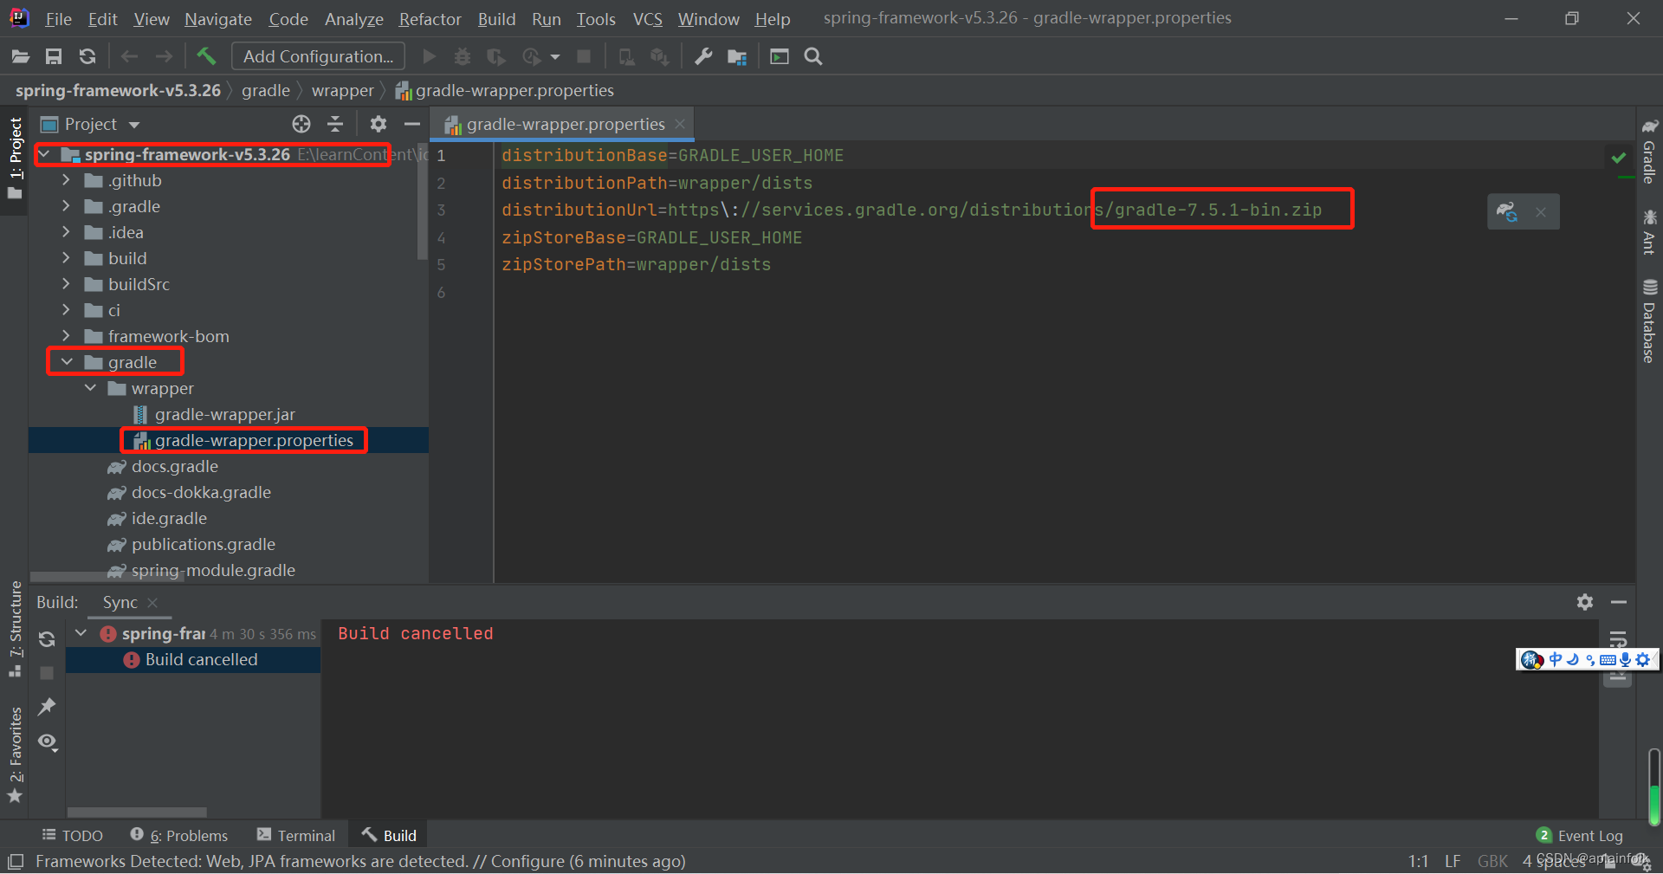Click the Run play icon in toolbar
Viewport: 1663px width, 874px height.
(429, 57)
